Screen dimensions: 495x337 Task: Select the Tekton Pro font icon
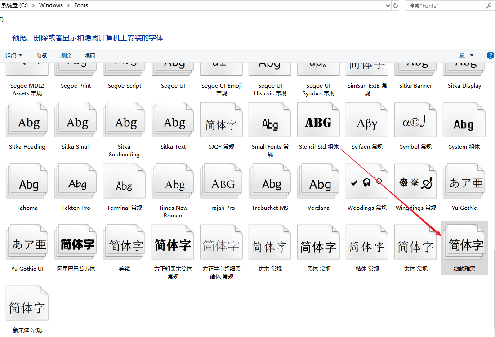coord(76,181)
